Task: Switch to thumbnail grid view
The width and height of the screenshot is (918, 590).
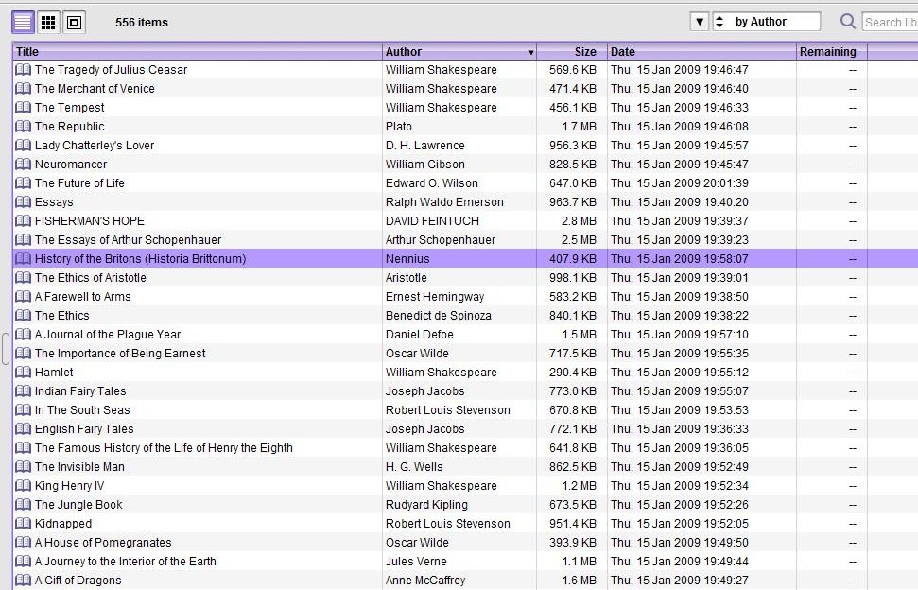Action: click(x=48, y=22)
